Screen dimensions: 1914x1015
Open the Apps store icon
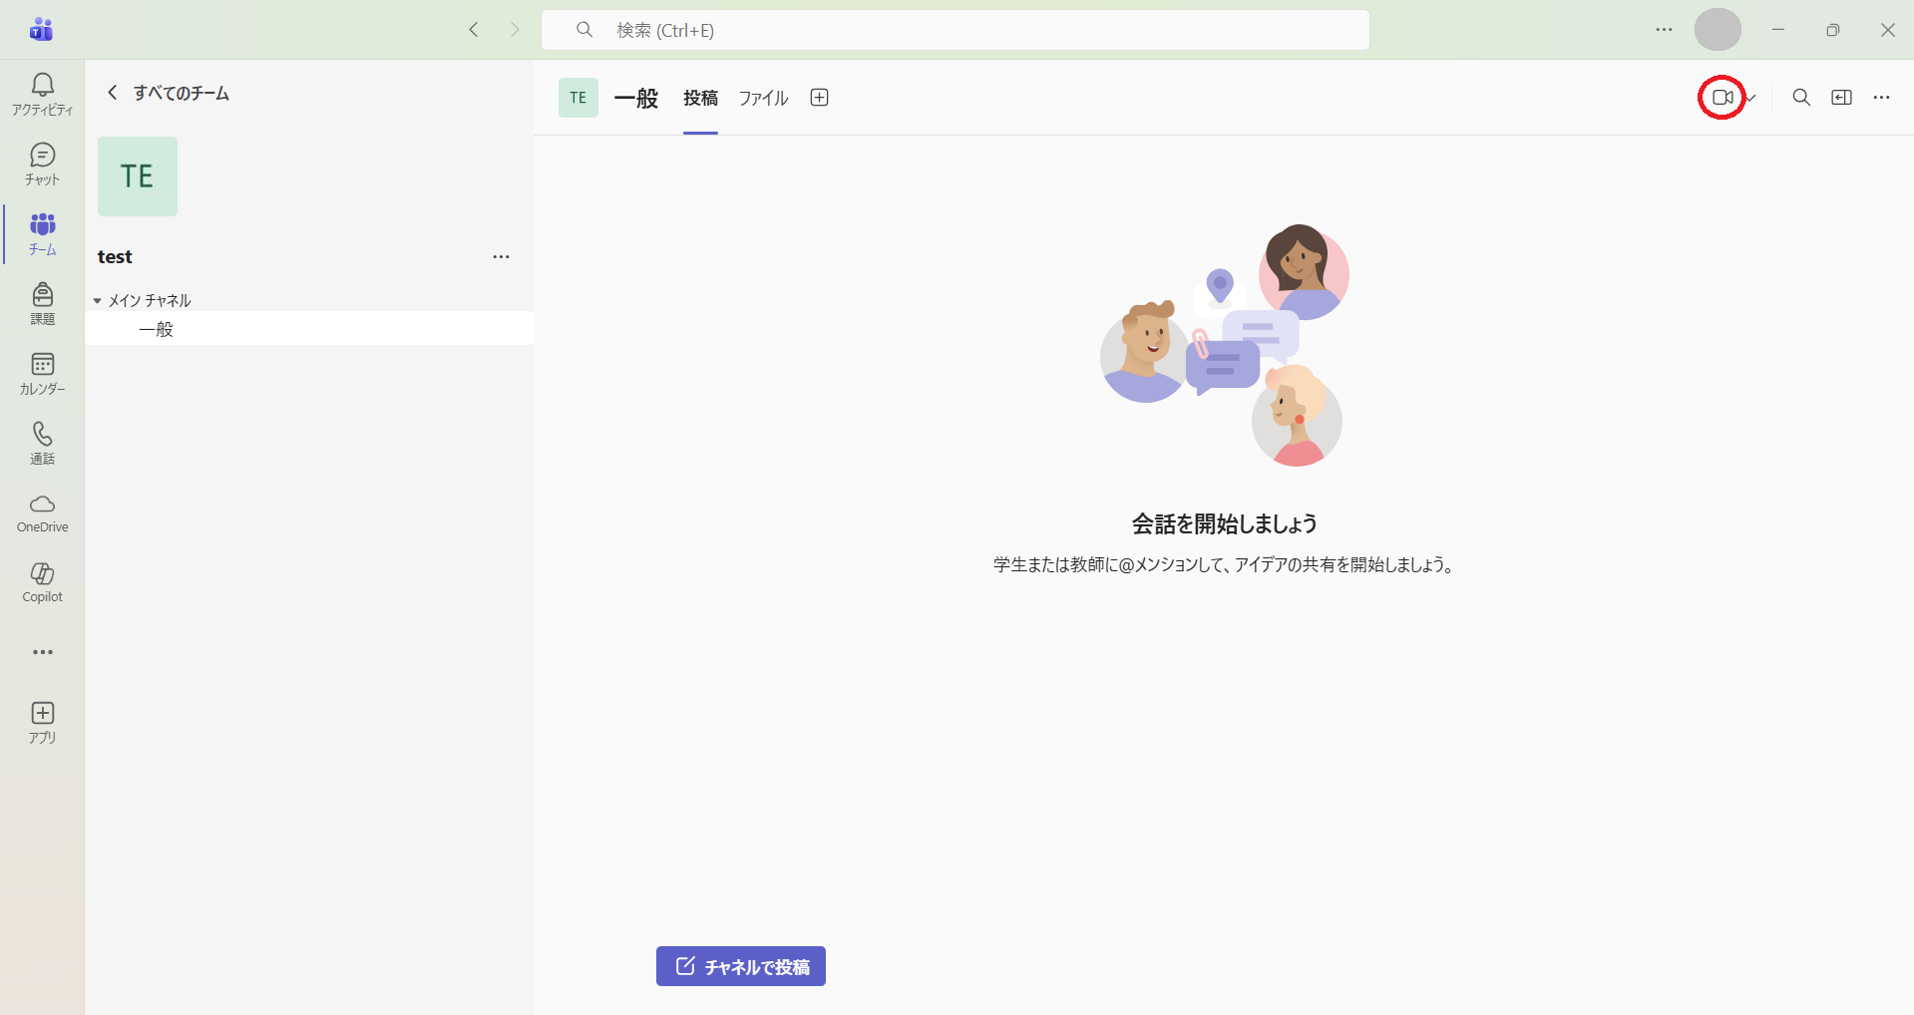tap(42, 722)
